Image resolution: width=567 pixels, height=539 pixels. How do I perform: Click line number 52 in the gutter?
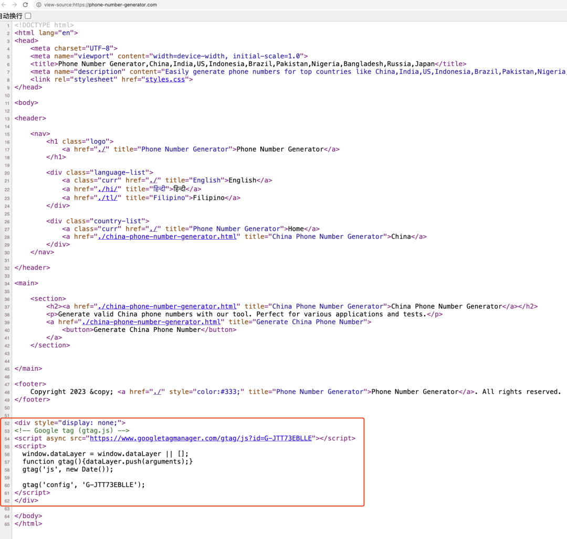[7, 423]
